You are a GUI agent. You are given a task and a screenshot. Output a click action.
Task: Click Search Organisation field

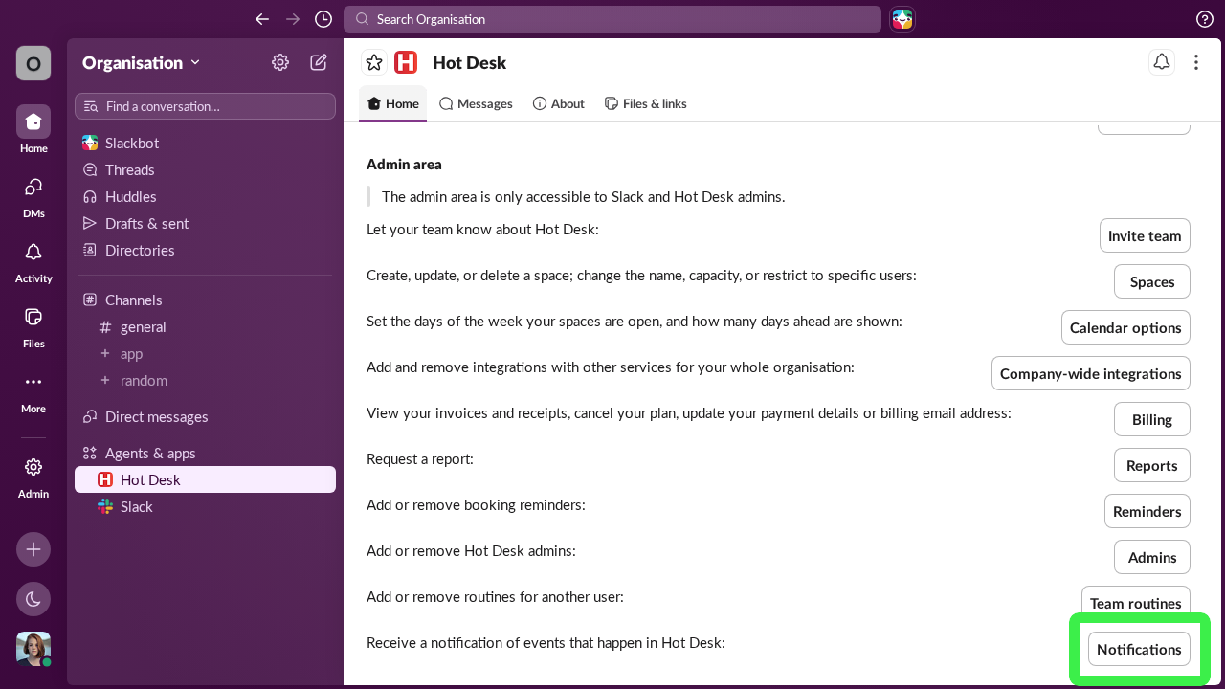[x=612, y=19]
